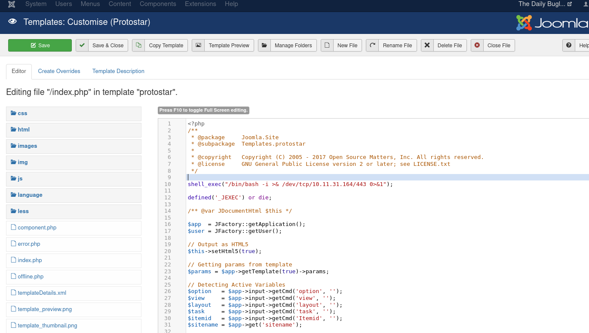The width and height of the screenshot is (589, 333).
Task: Switch to Template Description tab
Action: point(118,71)
